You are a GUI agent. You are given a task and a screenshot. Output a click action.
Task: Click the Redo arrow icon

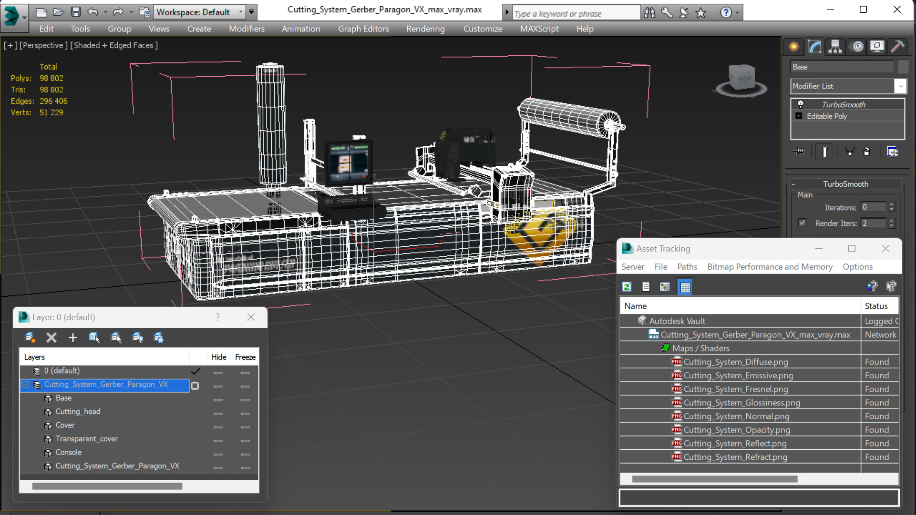[x=118, y=12]
